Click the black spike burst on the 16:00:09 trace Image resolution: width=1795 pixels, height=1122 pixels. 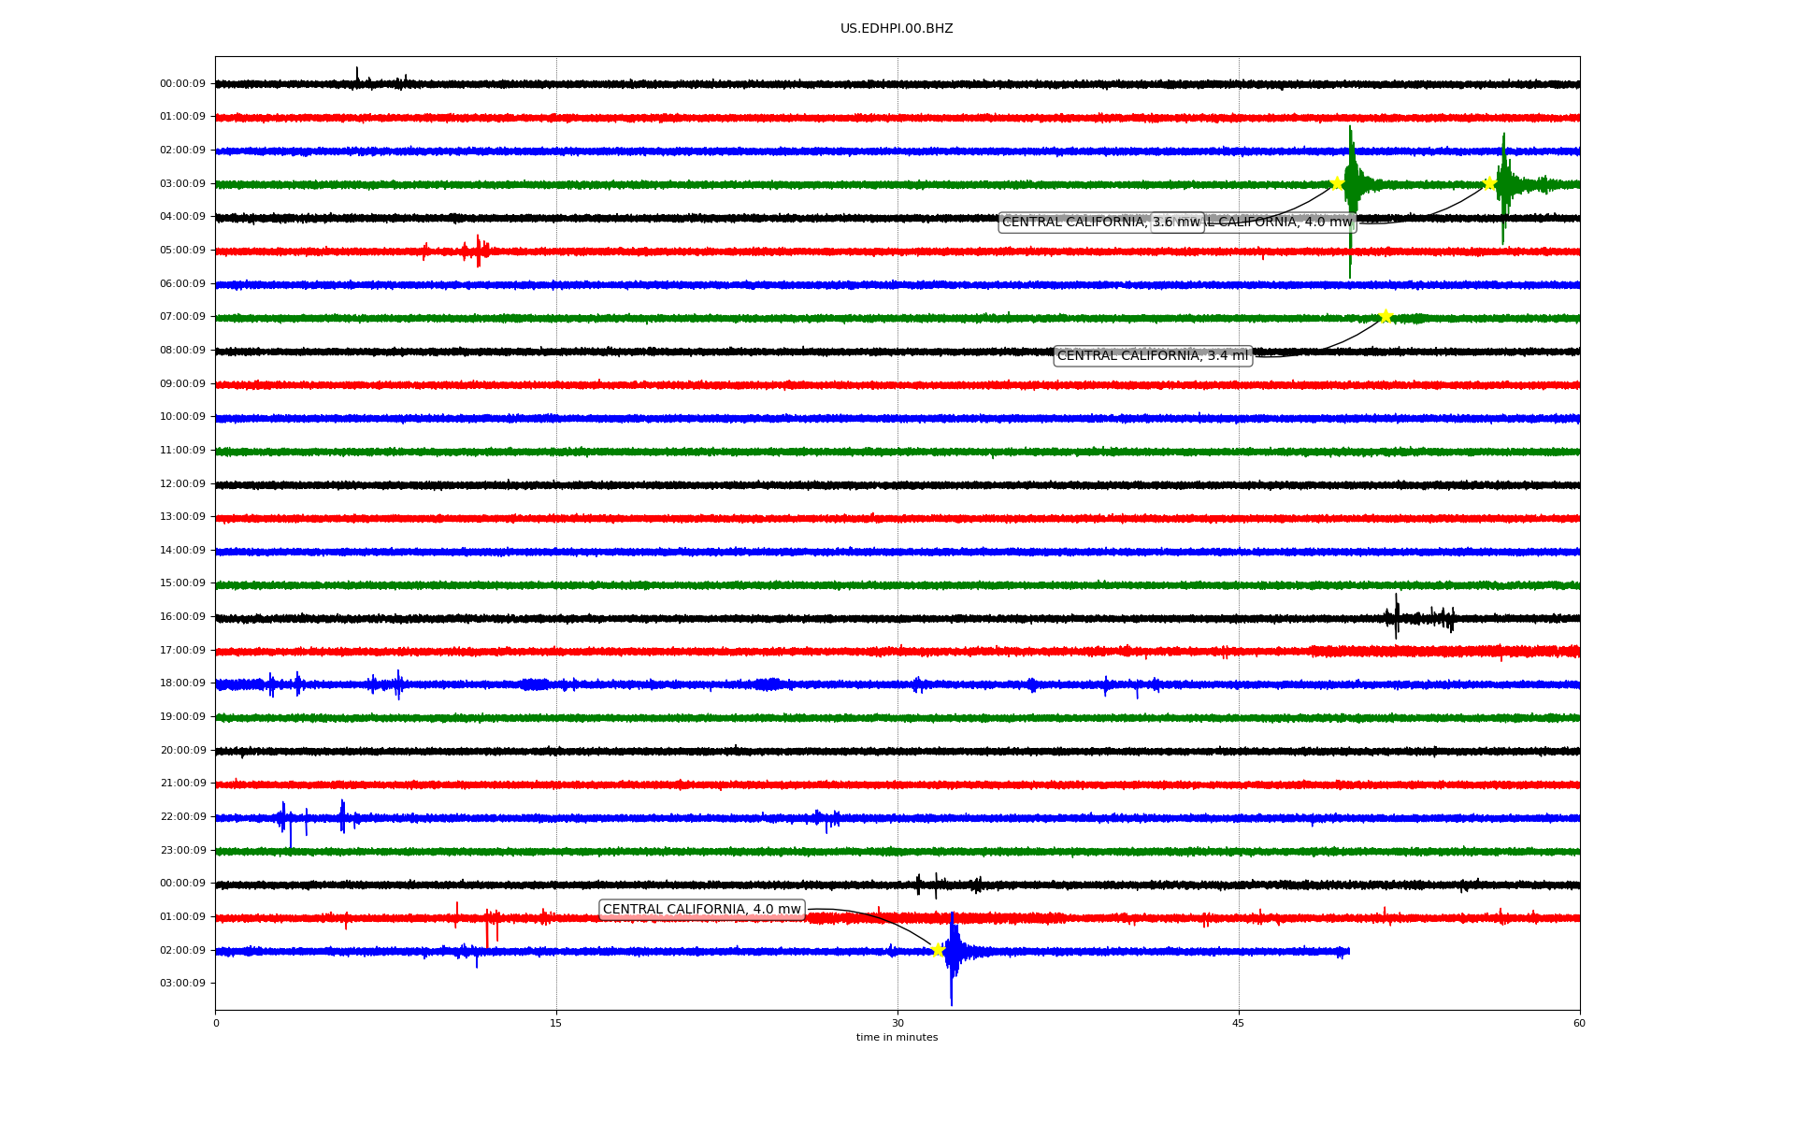pyautogui.click(x=1397, y=617)
